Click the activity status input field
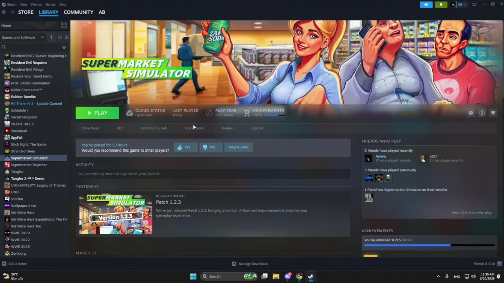504x283 pixels. point(213,174)
